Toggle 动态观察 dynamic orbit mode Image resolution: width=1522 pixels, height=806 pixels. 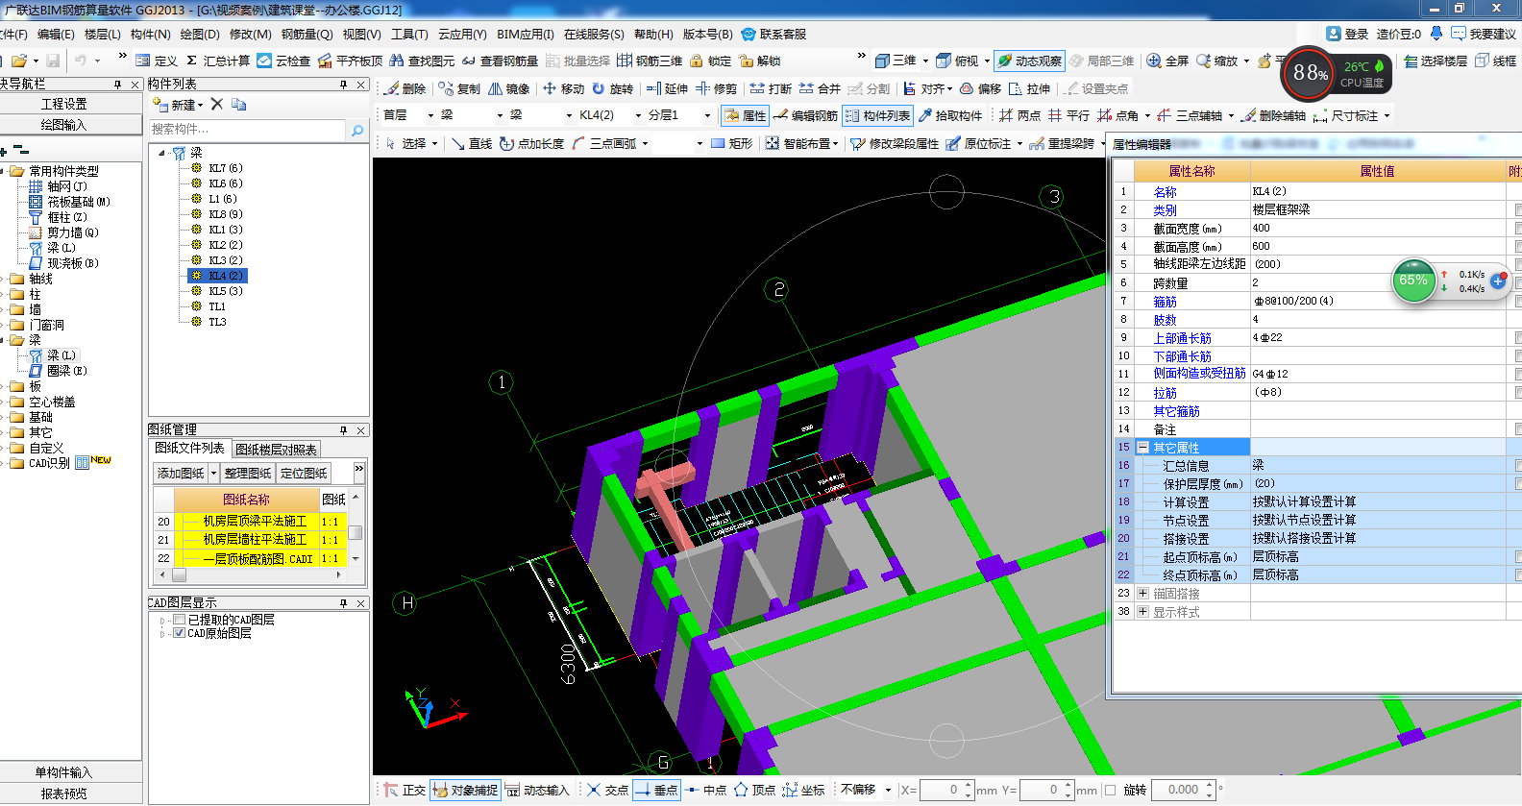(1029, 61)
